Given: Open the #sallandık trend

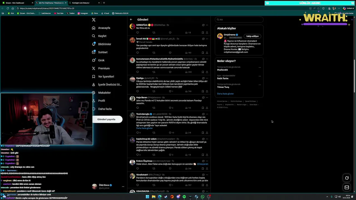Looking at the screenshot, I should coord(222,70).
